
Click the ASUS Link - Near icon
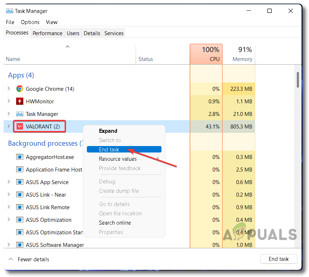[x=19, y=194]
